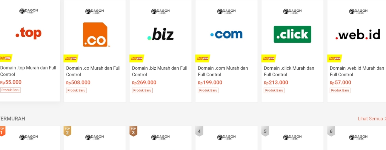
Task: Click the .web.id domain logo
Action: click(x=358, y=35)
